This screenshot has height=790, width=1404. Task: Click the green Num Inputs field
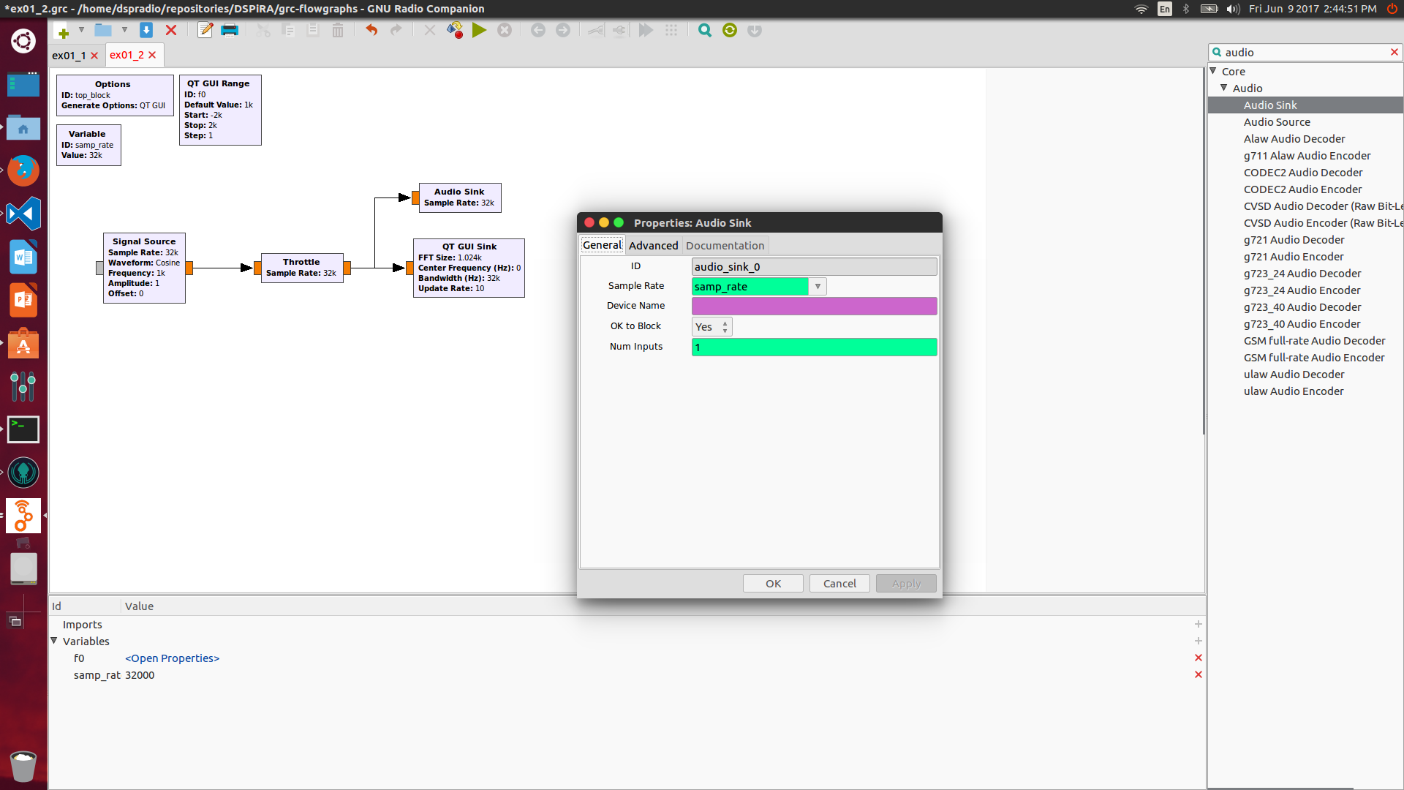[815, 347]
